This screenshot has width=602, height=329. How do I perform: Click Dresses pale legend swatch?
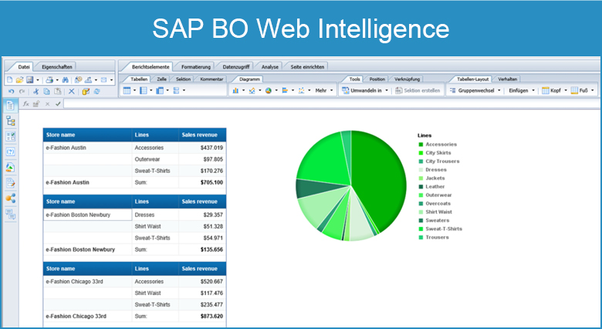421,170
